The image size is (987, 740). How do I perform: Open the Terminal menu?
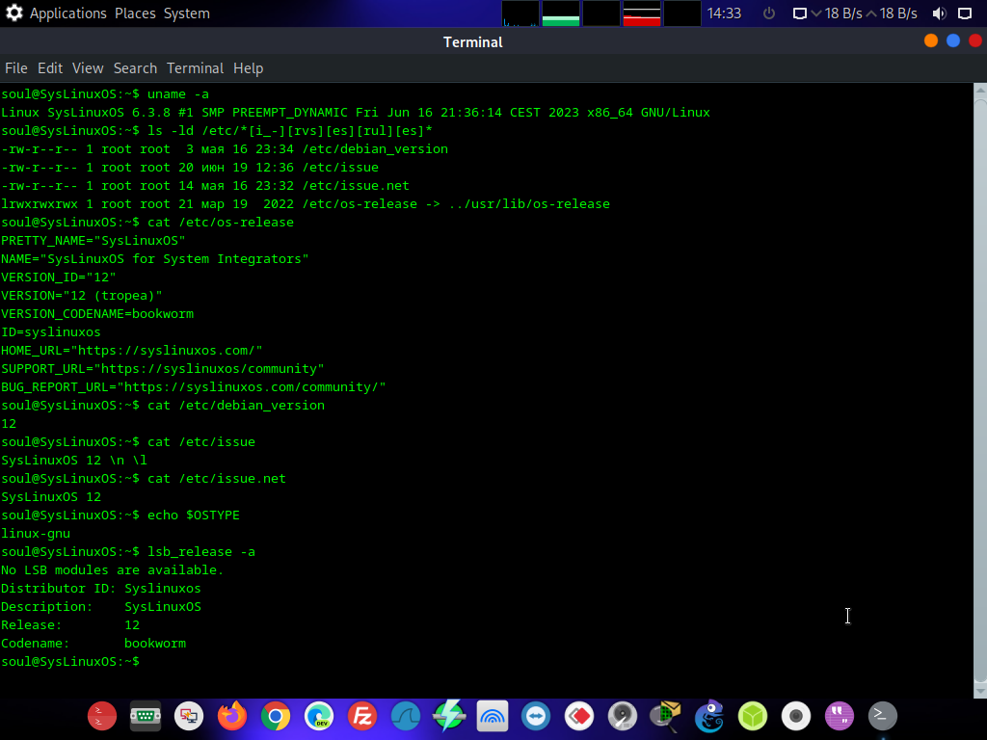(195, 68)
